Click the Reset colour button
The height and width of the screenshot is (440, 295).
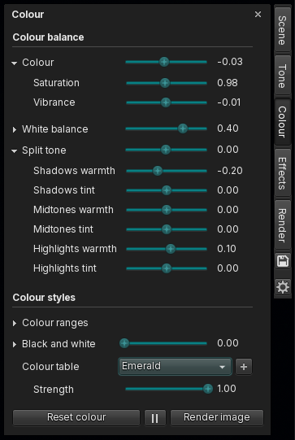[76, 417]
